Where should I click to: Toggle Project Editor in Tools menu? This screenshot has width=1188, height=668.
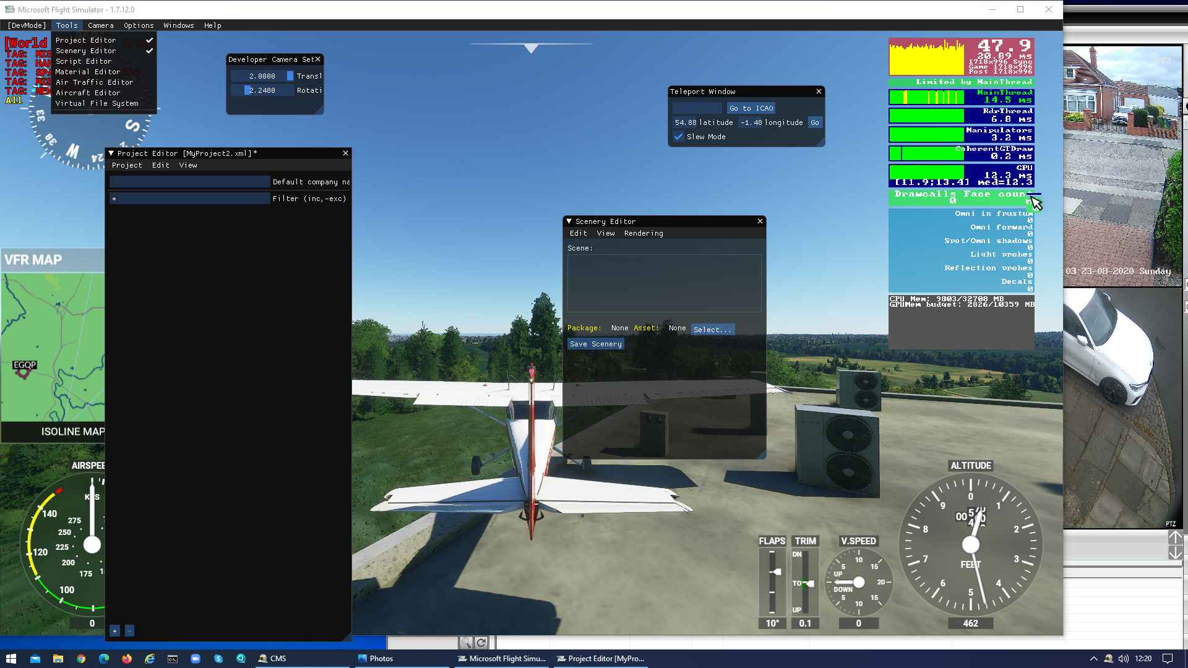click(104, 40)
